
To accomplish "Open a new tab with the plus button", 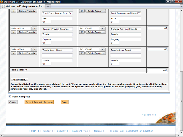I will (48, 6).
